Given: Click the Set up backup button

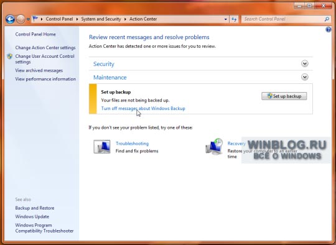Looking at the screenshot, I should pyautogui.click(x=284, y=96).
